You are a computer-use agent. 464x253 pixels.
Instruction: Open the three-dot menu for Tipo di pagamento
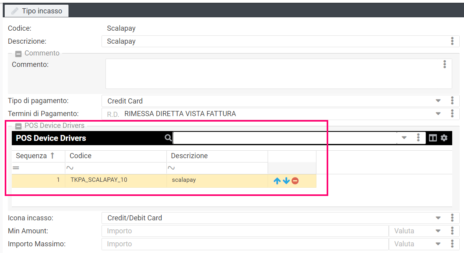point(452,101)
